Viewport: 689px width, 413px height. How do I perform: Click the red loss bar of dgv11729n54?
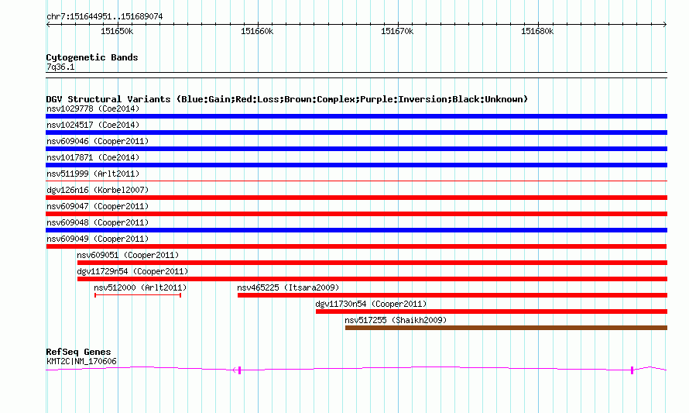[x=372, y=279]
